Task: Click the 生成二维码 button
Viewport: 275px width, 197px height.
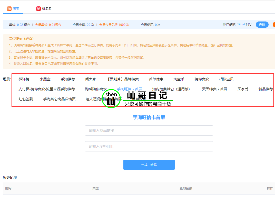Action: coord(149,165)
